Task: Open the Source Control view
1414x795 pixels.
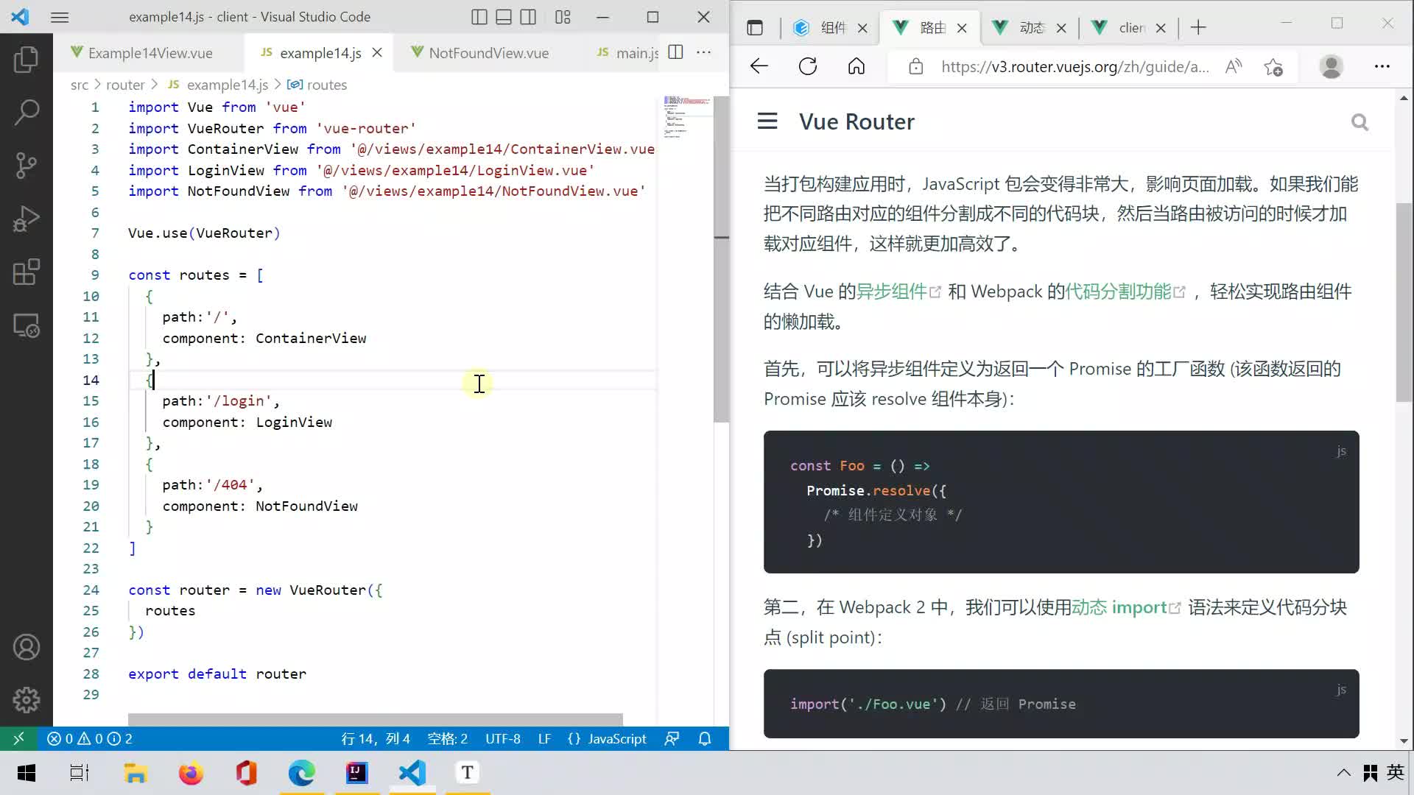Action: click(27, 166)
